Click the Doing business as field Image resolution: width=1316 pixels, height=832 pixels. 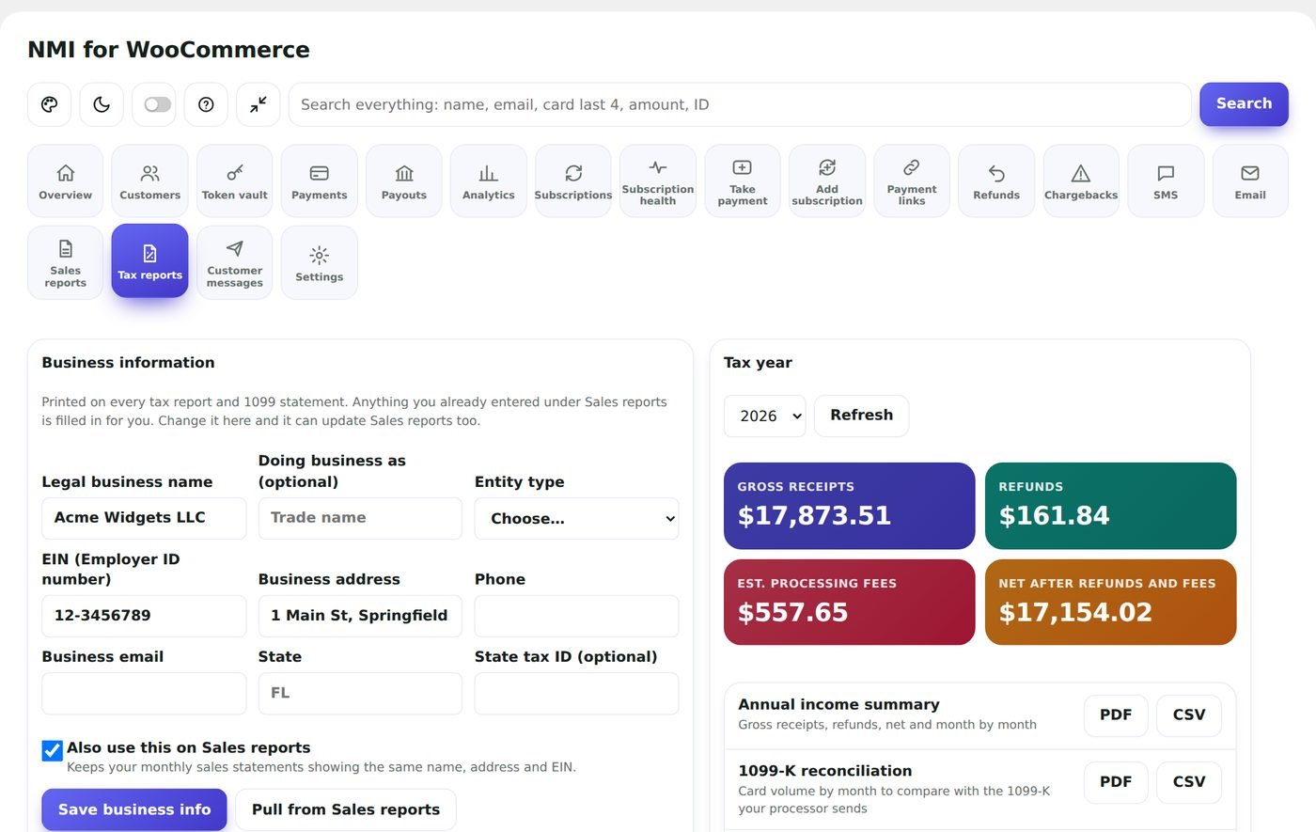(x=360, y=518)
